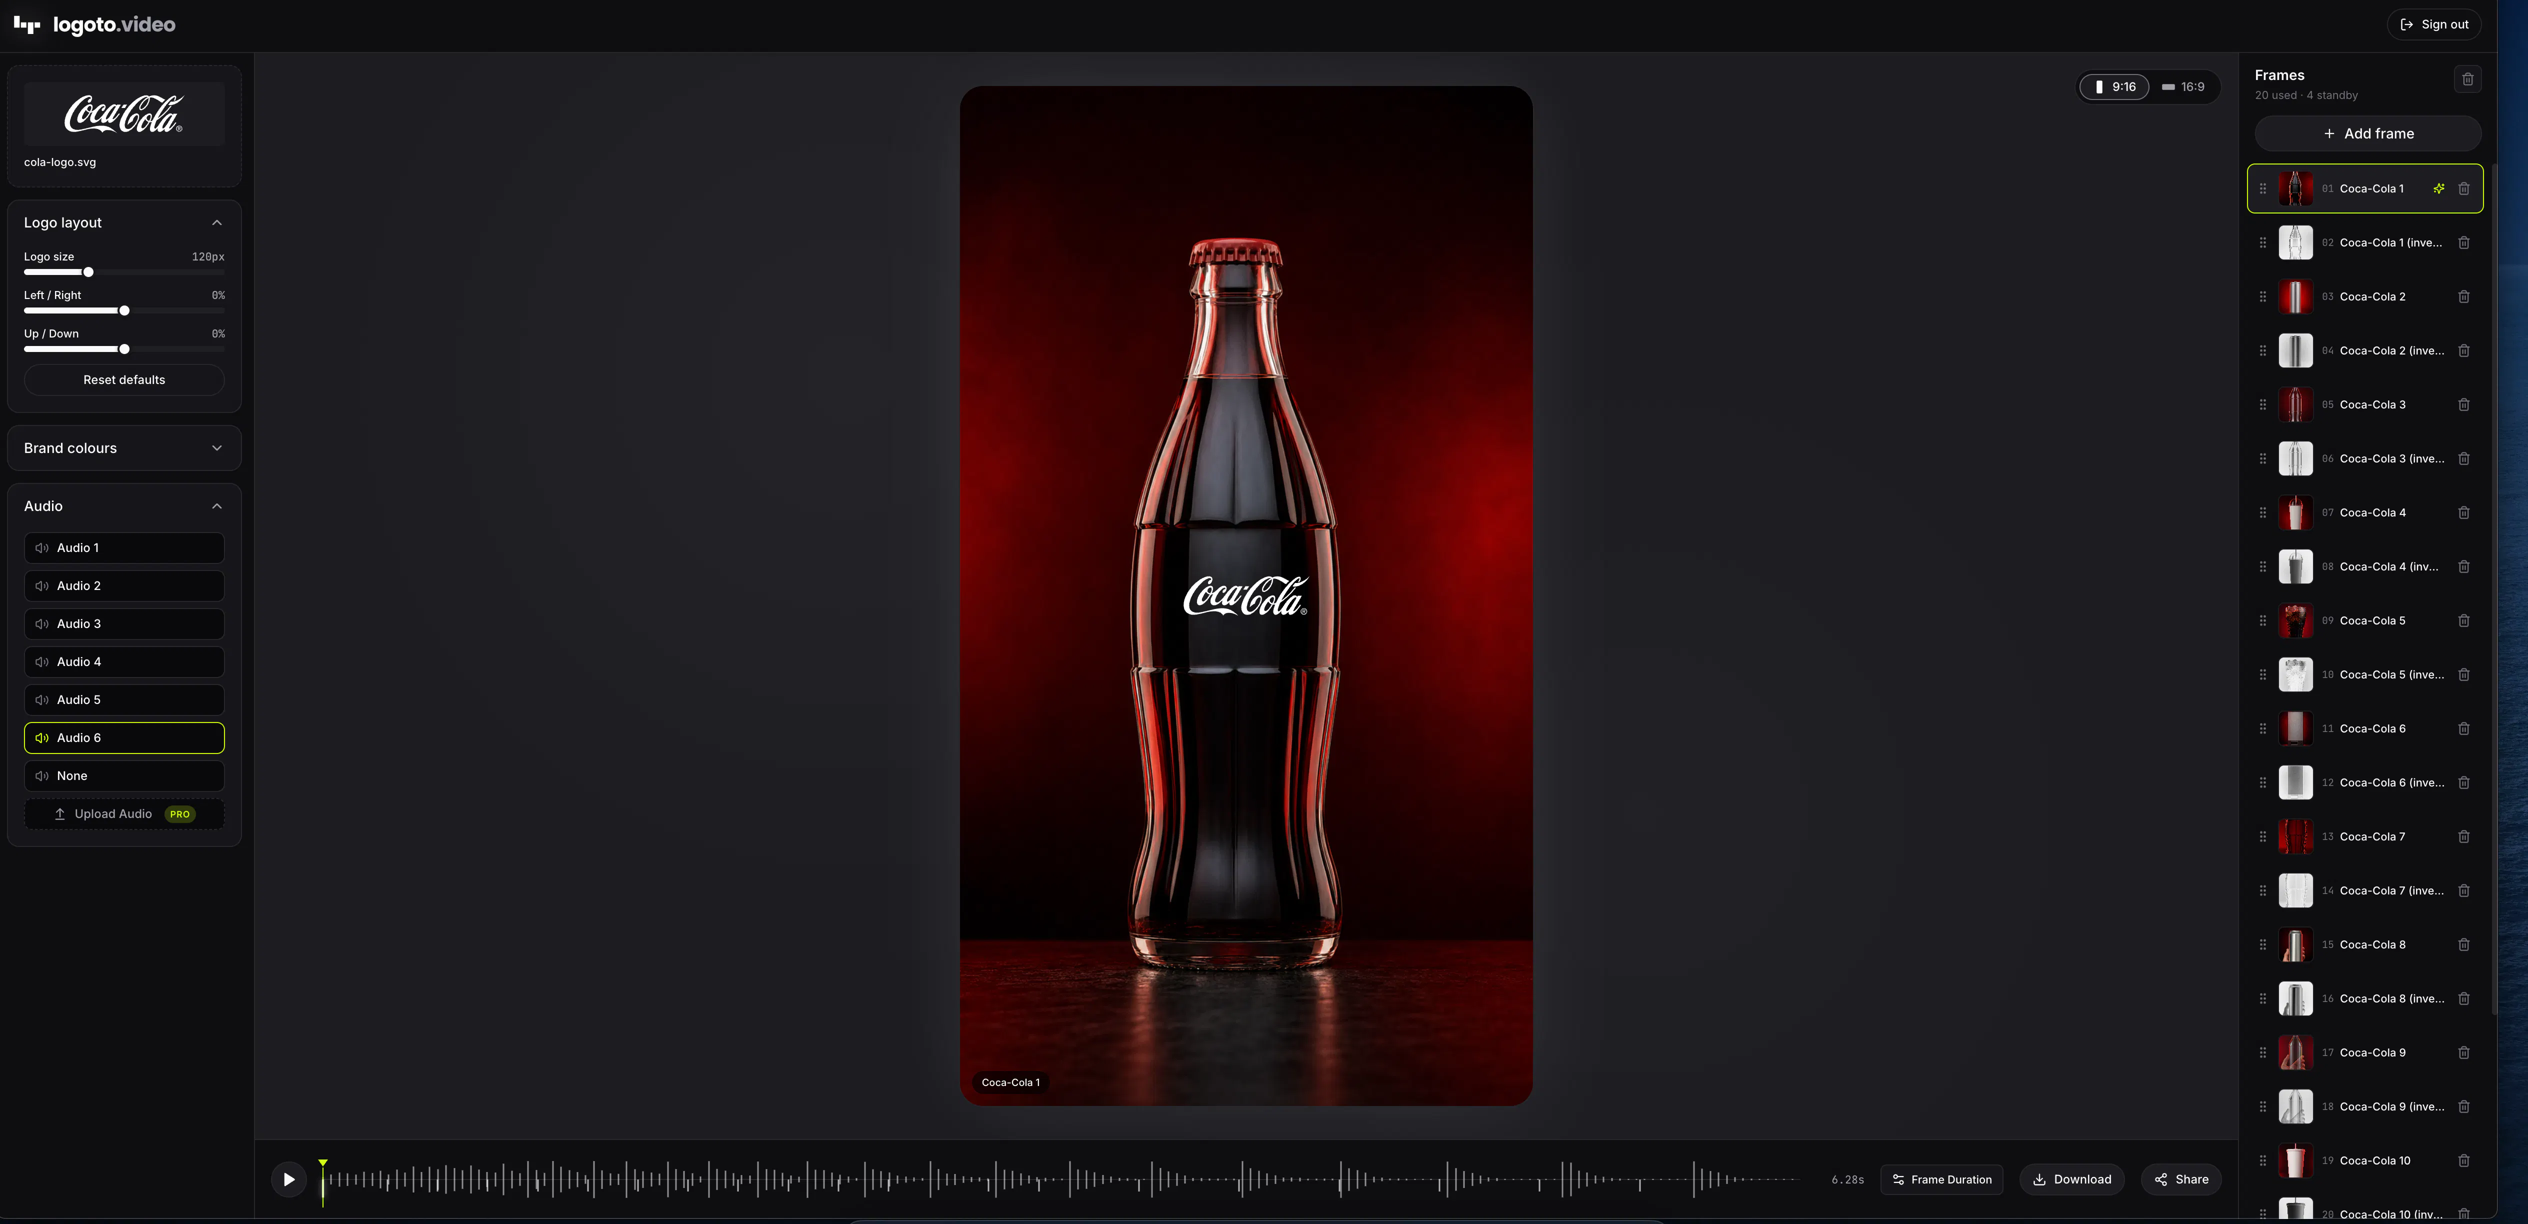2528x1224 pixels.
Task: Select the Coca-Cola 9 frame row
Action: point(2365,1052)
